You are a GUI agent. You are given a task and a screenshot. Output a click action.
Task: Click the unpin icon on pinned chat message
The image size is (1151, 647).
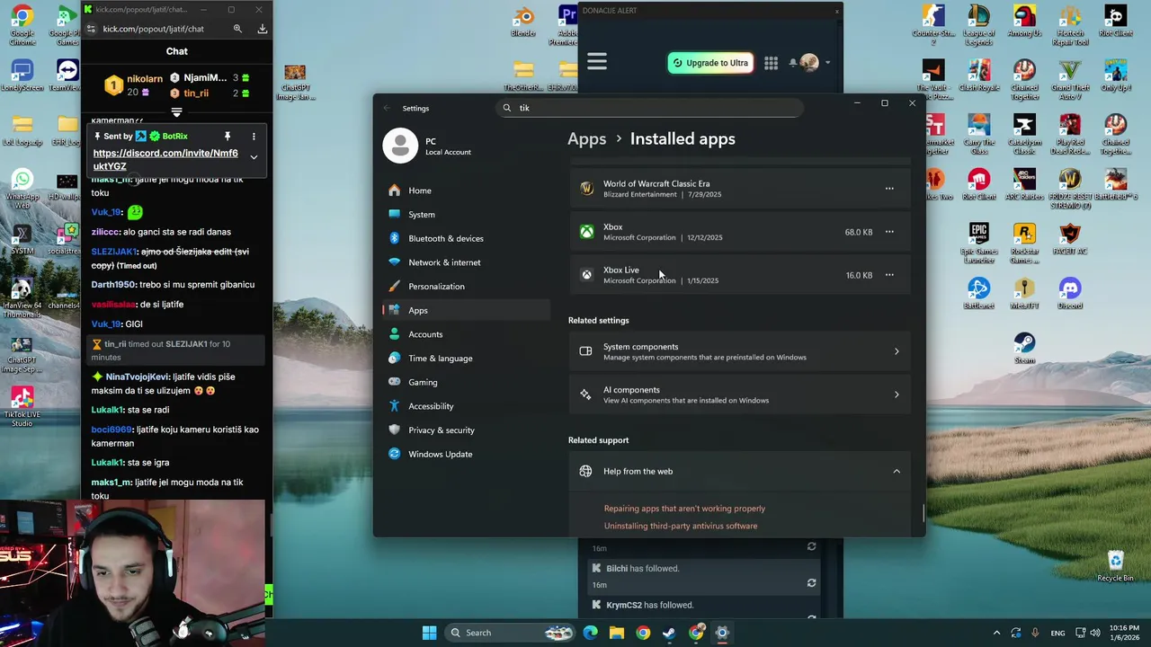228,137
